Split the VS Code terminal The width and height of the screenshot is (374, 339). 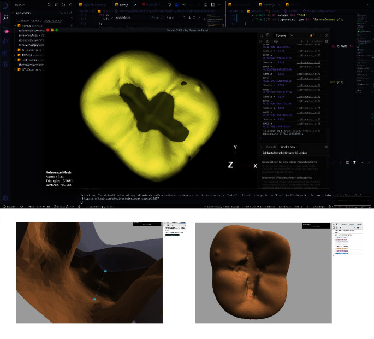347,163
